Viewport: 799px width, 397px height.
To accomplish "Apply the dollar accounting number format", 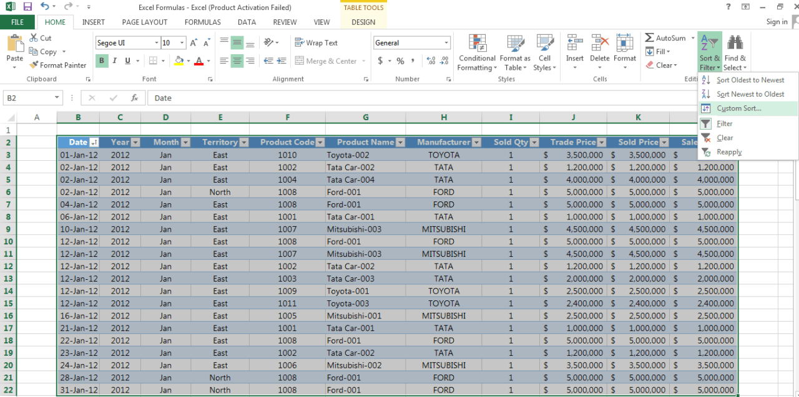I will click(x=380, y=61).
